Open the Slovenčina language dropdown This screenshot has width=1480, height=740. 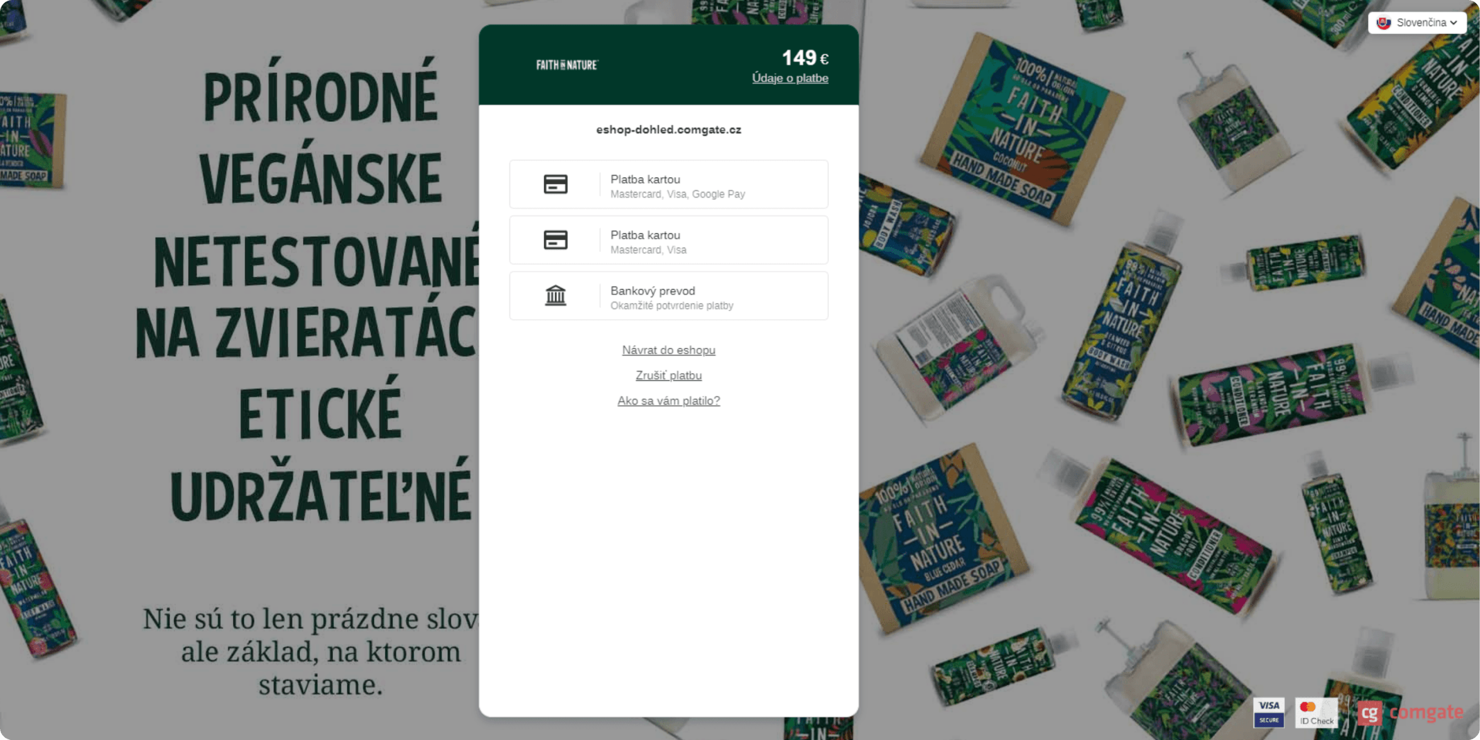[1417, 23]
